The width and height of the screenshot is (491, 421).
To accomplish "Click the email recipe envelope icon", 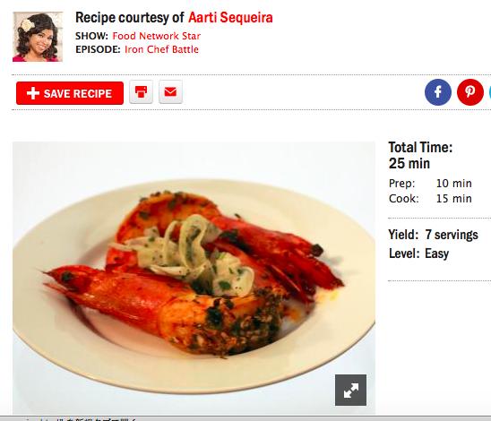I will (x=170, y=92).
